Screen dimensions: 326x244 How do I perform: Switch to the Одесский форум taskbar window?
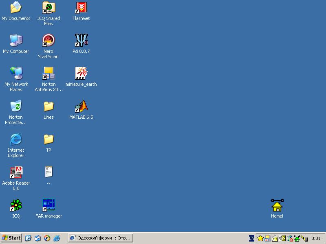point(100,238)
